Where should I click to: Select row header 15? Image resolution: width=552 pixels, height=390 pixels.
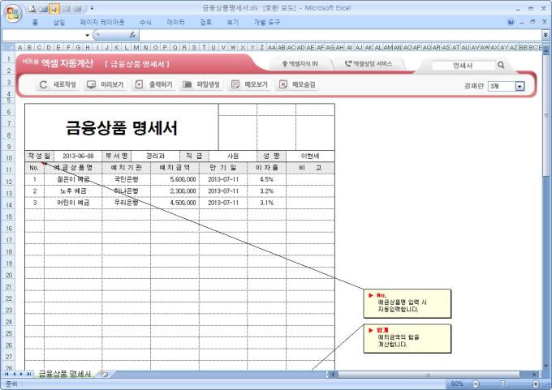click(x=9, y=216)
